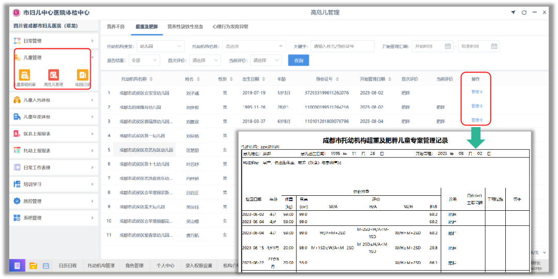
Task: Expand 区县上报报表 arrow
Action: pos(92,134)
